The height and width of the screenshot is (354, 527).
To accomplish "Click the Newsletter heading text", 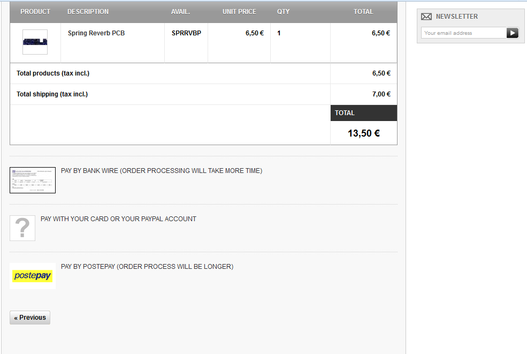I will (x=456, y=17).
